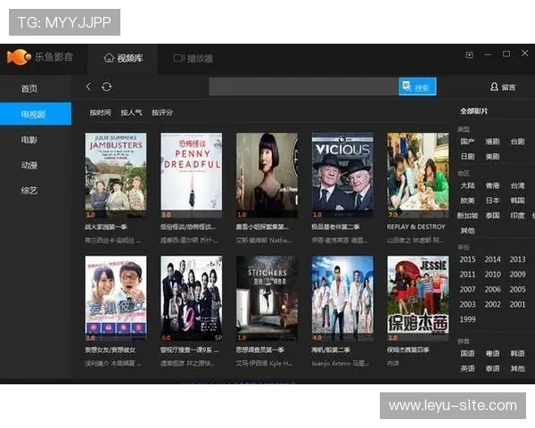Click the 全部影片 filter heading
The image size is (535, 428).
click(474, 111)
